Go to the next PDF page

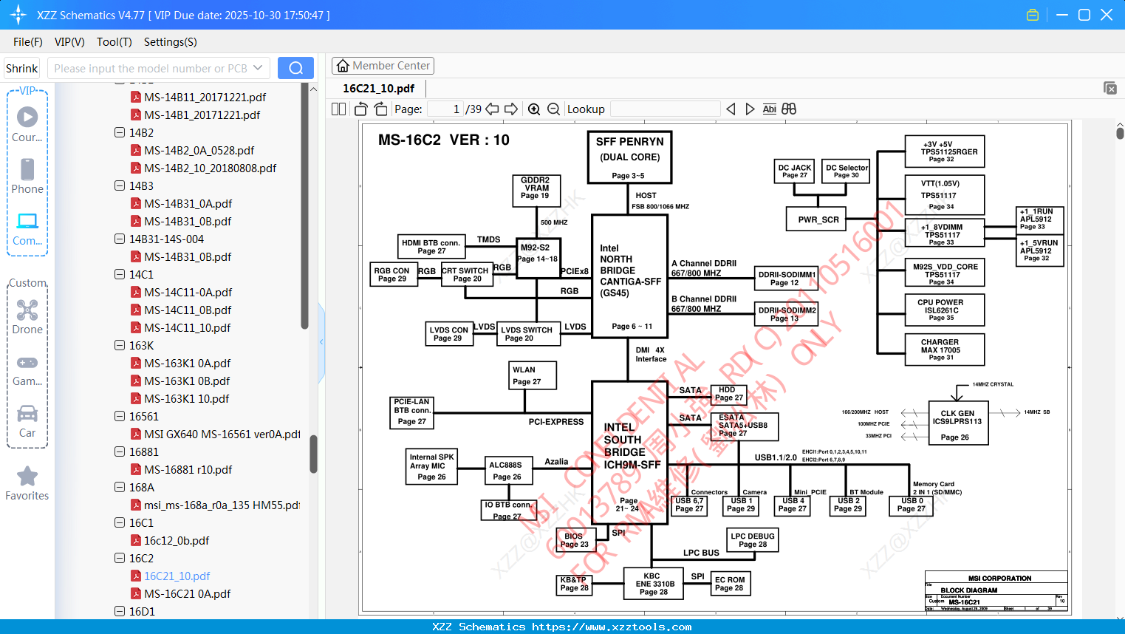click(511, 109)
